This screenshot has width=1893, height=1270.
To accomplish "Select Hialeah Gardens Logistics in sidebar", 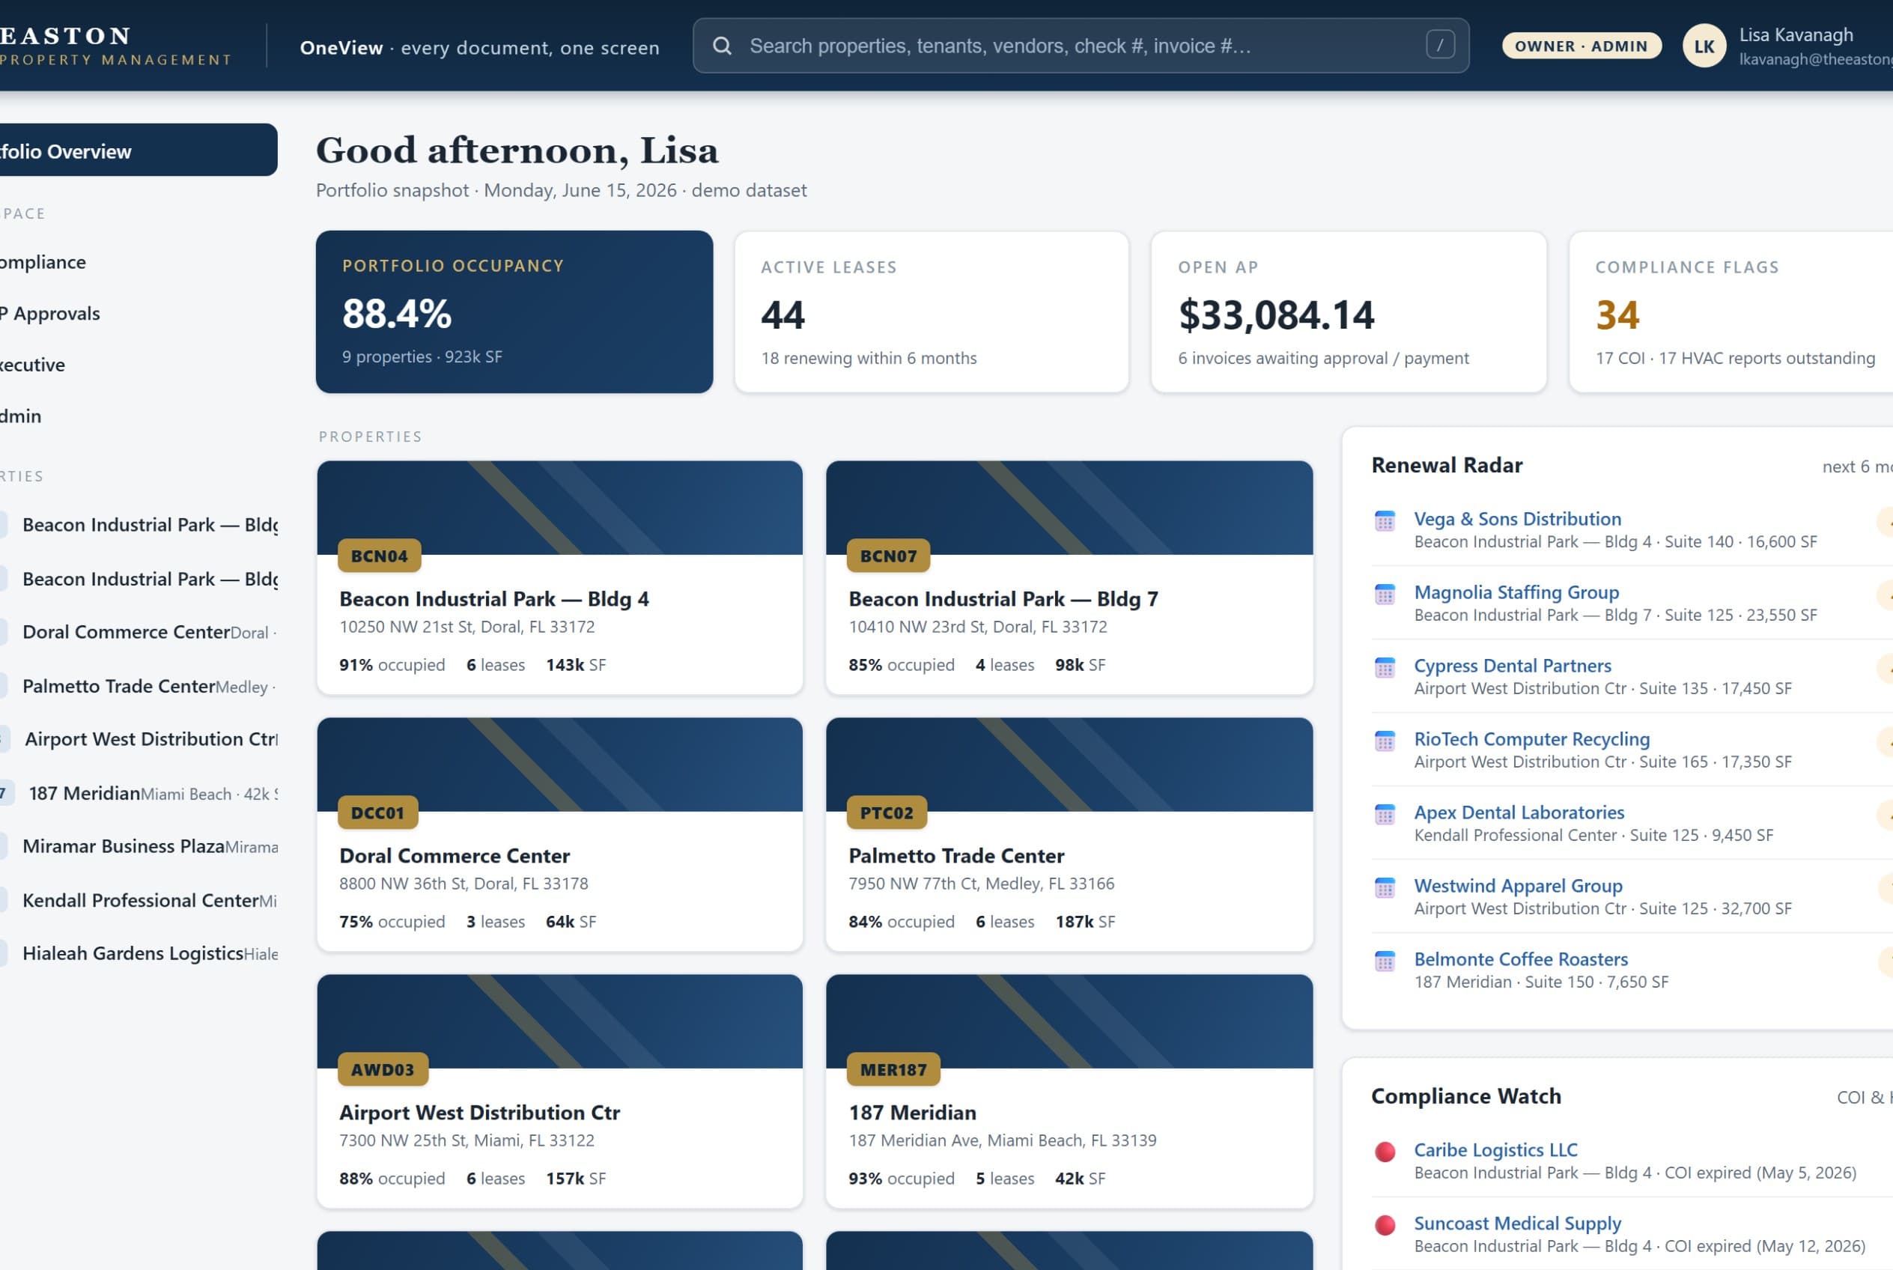I will pyautogui.click(x=139, y=953).
